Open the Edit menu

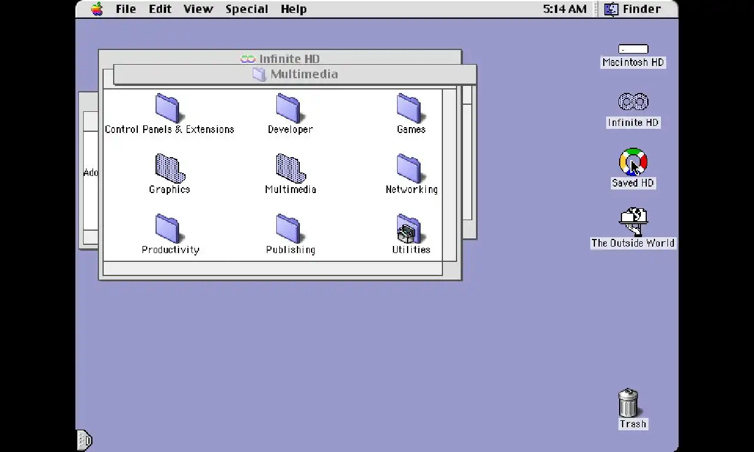(160, 9)
